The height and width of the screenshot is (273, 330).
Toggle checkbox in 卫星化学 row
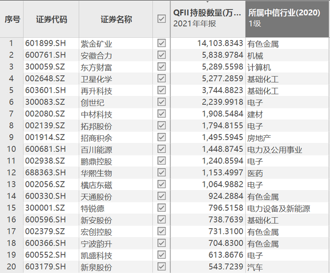[x=161, y=79]
